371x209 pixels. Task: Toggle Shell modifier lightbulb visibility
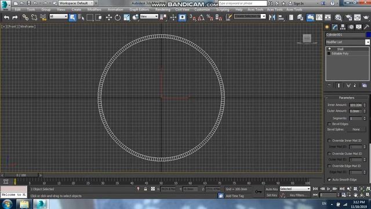329,49
